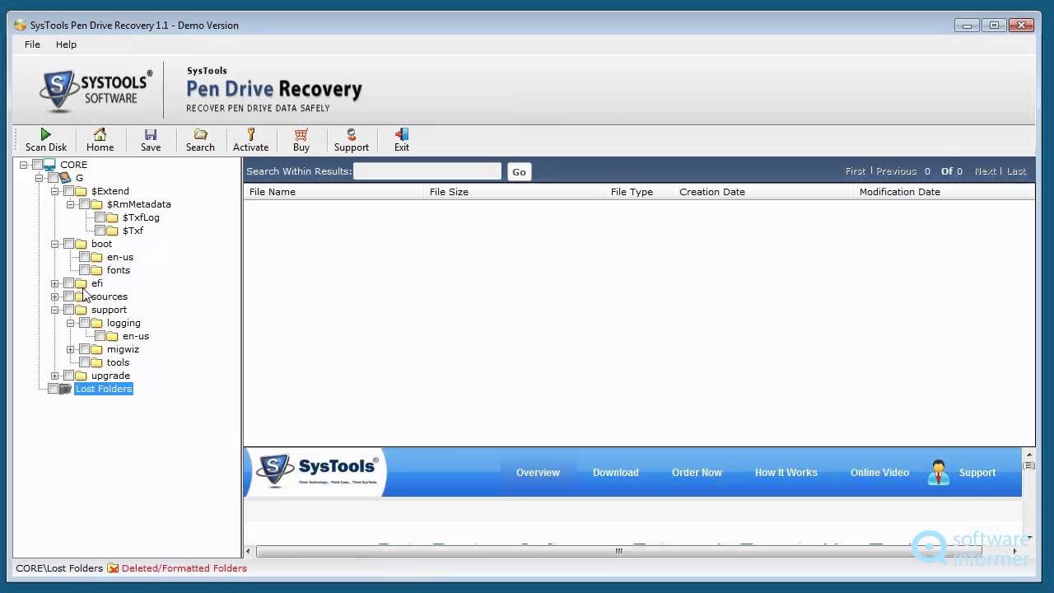
Task: Open the Help menu
Action: [66, 44]
